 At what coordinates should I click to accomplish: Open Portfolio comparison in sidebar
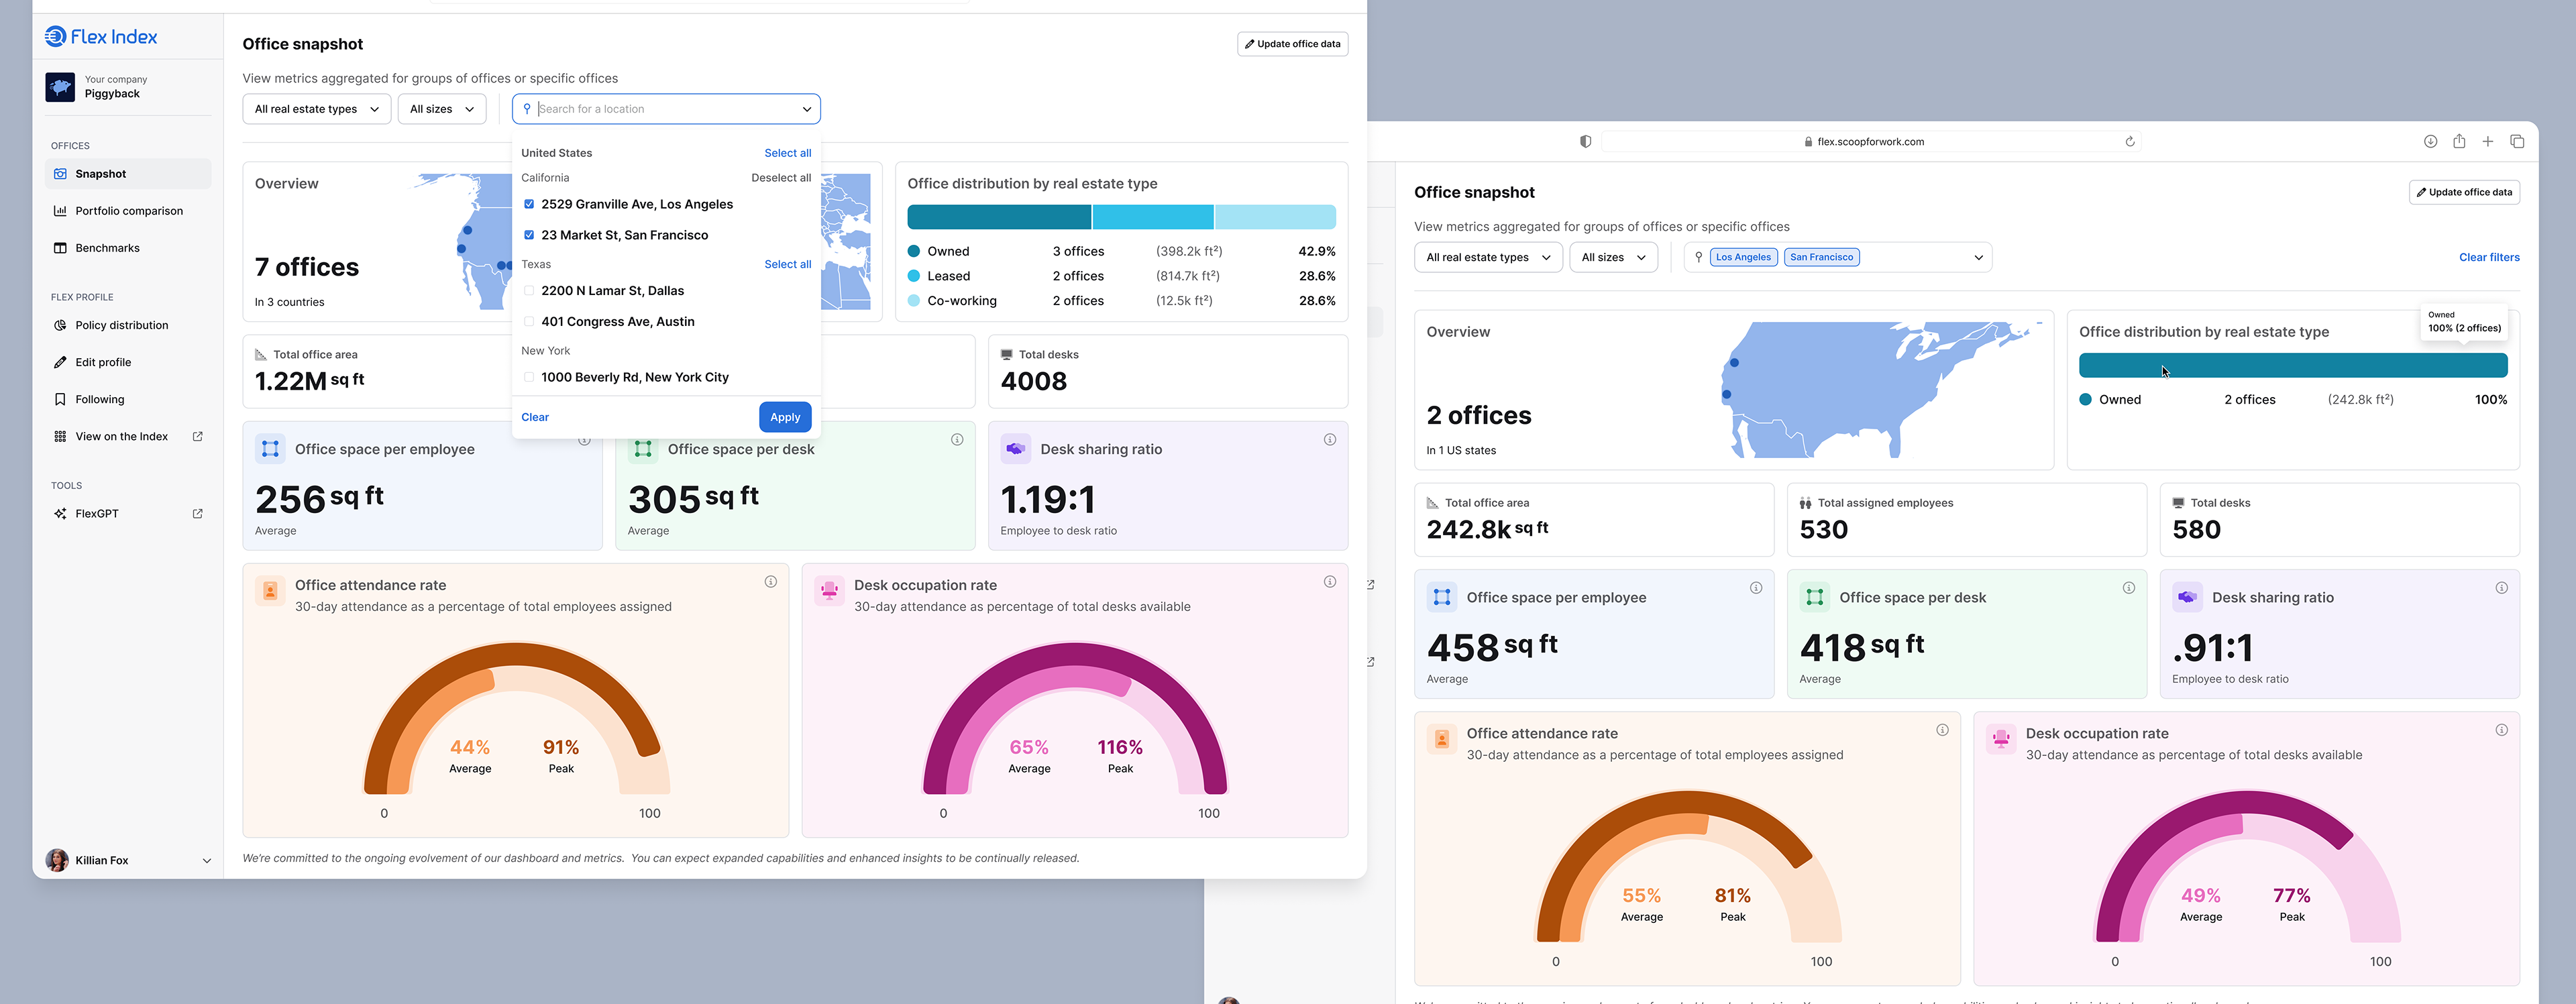[128, 211]
